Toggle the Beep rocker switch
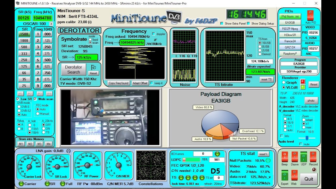 click(x=285, y=156)
